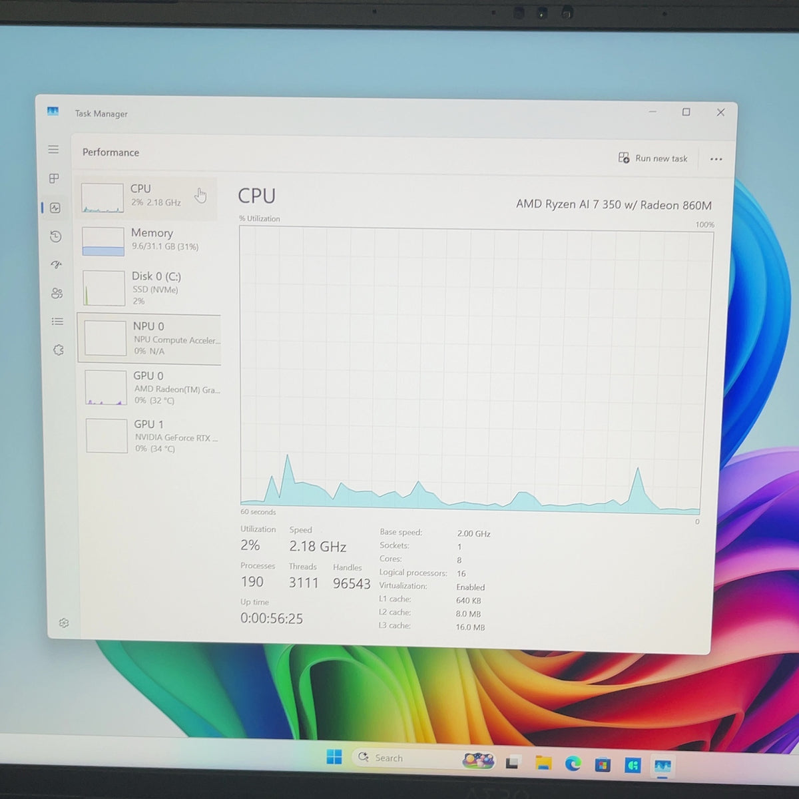Click the Virtualization Enabled value
Viewport: 799px width, 799px height.
(471, 587)
